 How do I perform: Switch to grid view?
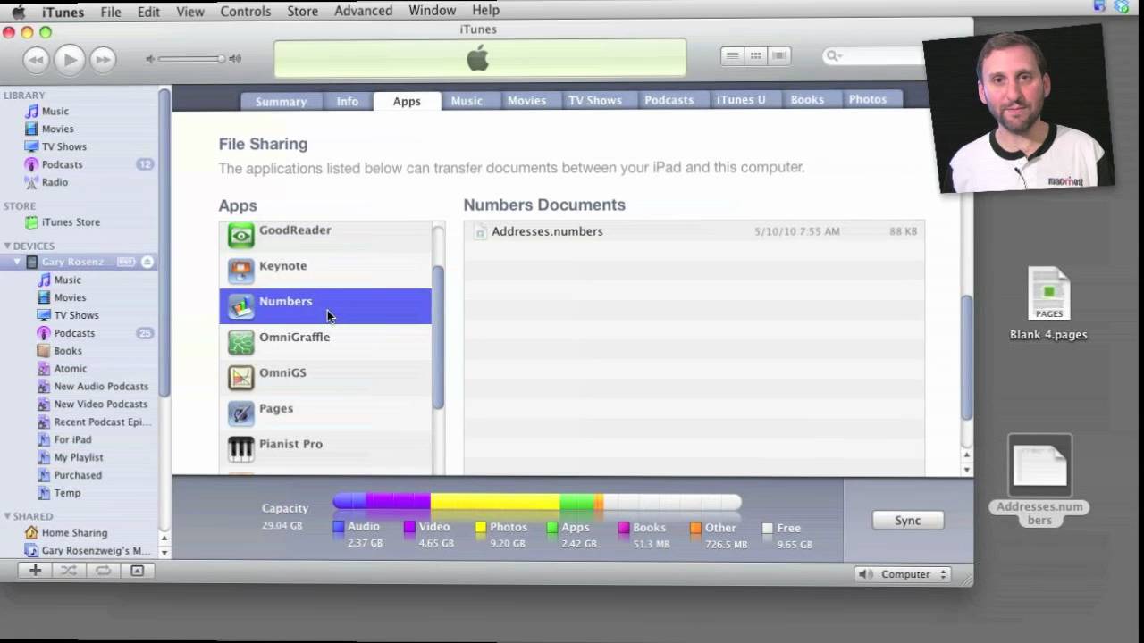[756, 55]
